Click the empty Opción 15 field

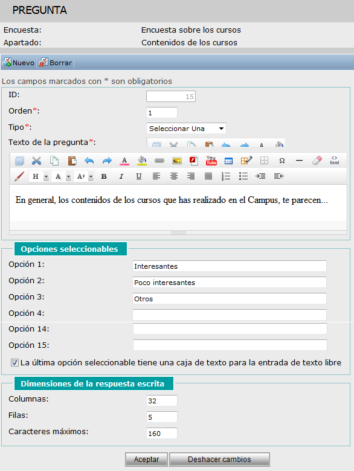(x=230, y=345)
